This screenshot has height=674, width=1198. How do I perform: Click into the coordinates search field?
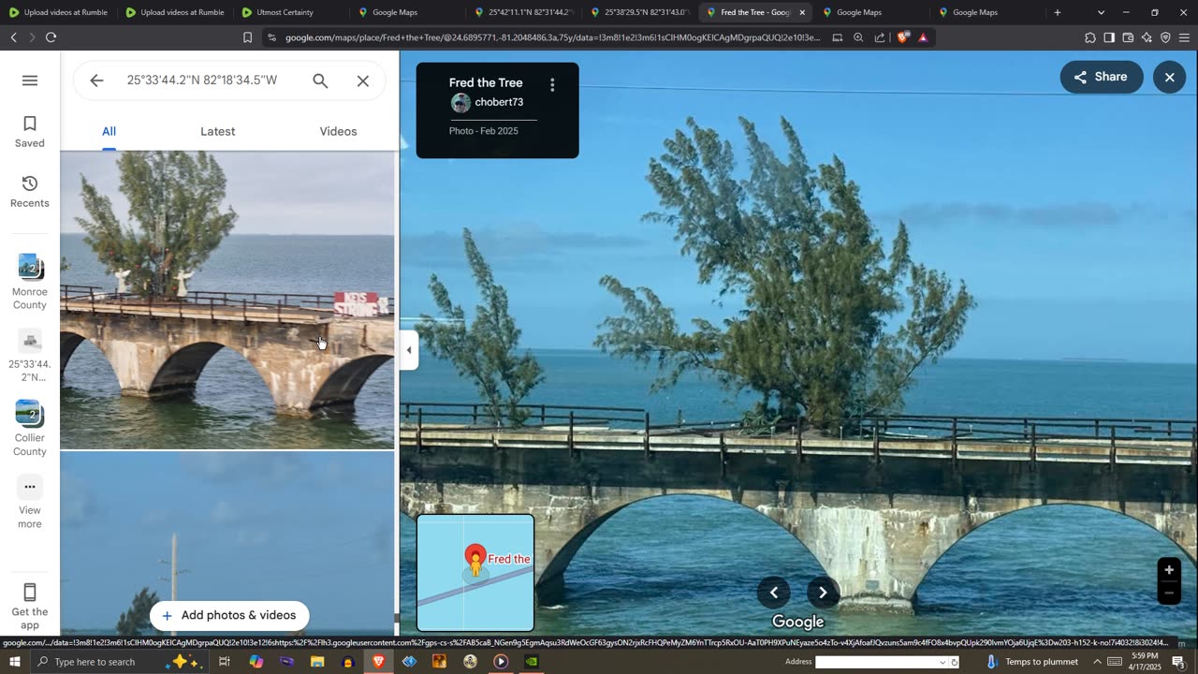[202, 81]
